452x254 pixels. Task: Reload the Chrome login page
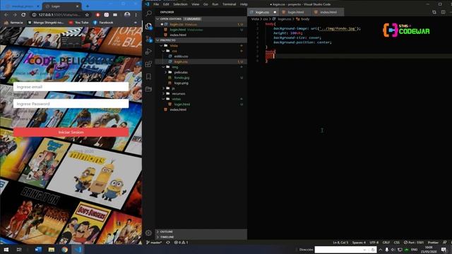coord(23,15)
